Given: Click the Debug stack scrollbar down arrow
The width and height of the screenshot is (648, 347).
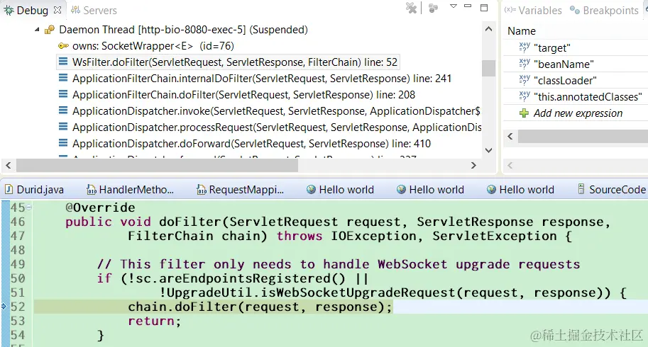Looking at the screenshot, I should 488,150.
